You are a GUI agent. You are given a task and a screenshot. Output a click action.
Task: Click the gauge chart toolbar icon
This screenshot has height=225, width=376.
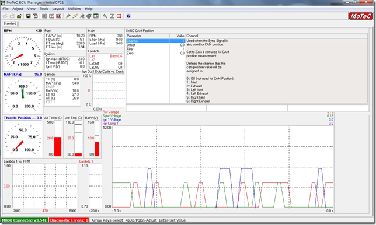pyautogui.click(x=51, y=16)
